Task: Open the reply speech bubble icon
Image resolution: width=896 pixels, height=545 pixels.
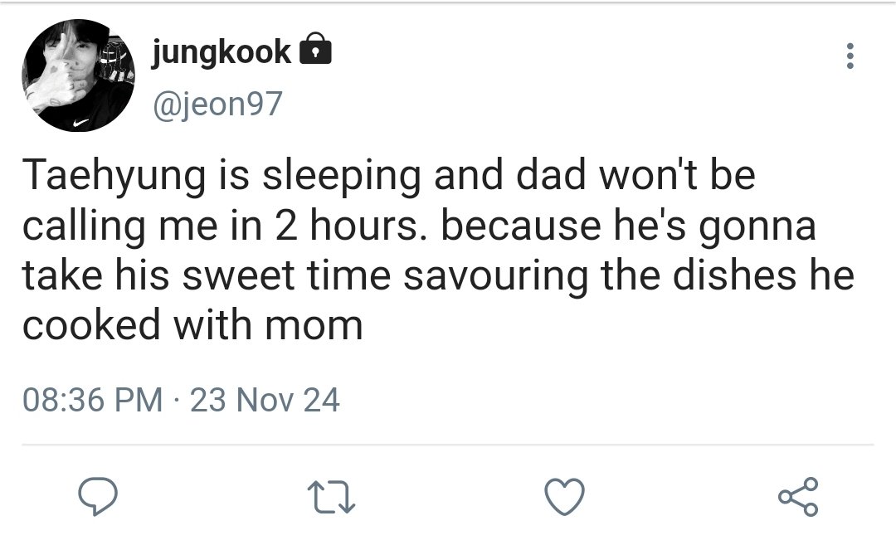Action: (98, 496)
